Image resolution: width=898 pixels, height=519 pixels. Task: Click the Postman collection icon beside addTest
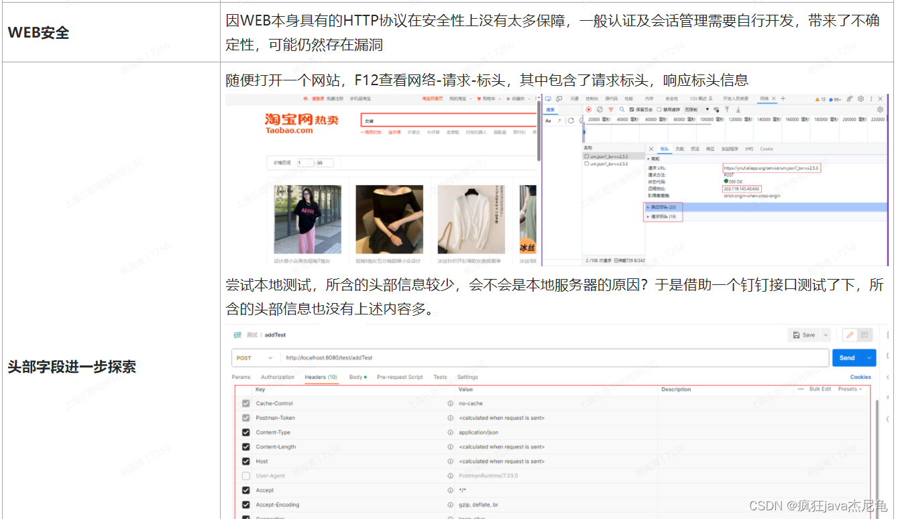pyautogui.click(x=237, y=335)
